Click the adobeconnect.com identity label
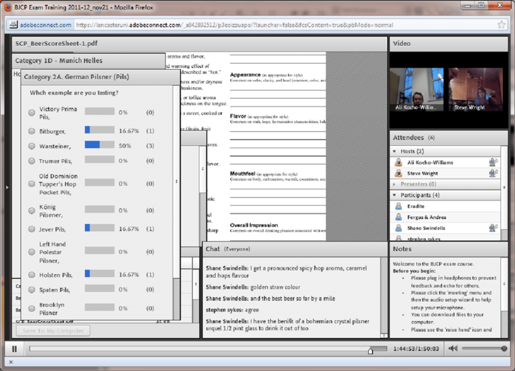The height and width of the screenshot is (371, 515). click(x=45, y=25)
